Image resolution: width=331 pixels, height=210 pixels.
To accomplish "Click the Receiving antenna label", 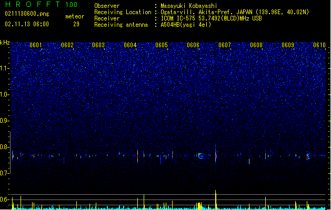I will click(121, 25).
